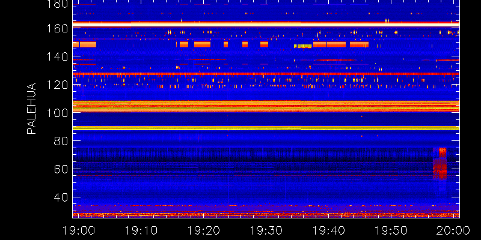Click the 140 frequency axis label
The height and width of the screenshot is (240, 481).
(x=57, y=56)
